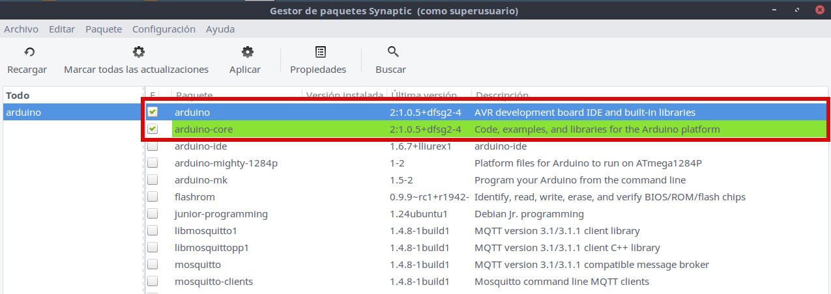831x294 pixels.
Task: Click the Aplicar gear icon
Action: (x=246, y=53)
